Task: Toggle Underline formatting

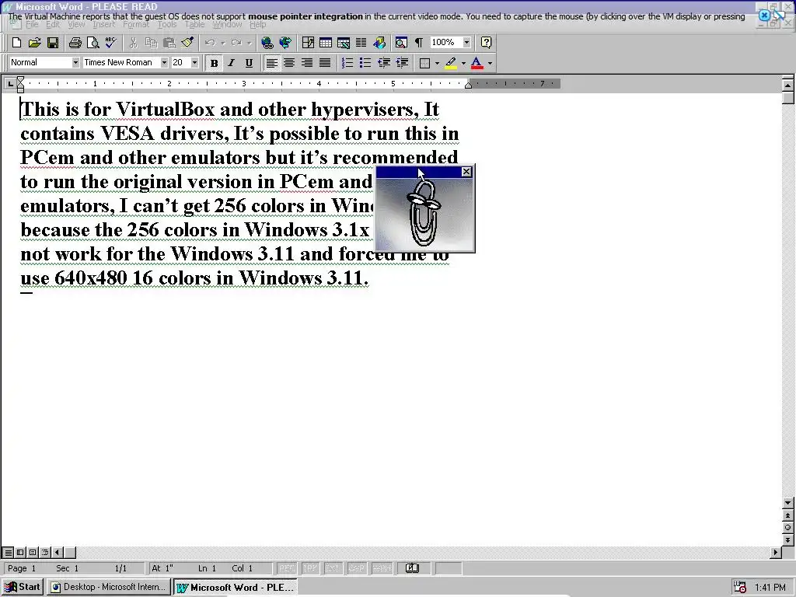Action: (x=249, y=63)
